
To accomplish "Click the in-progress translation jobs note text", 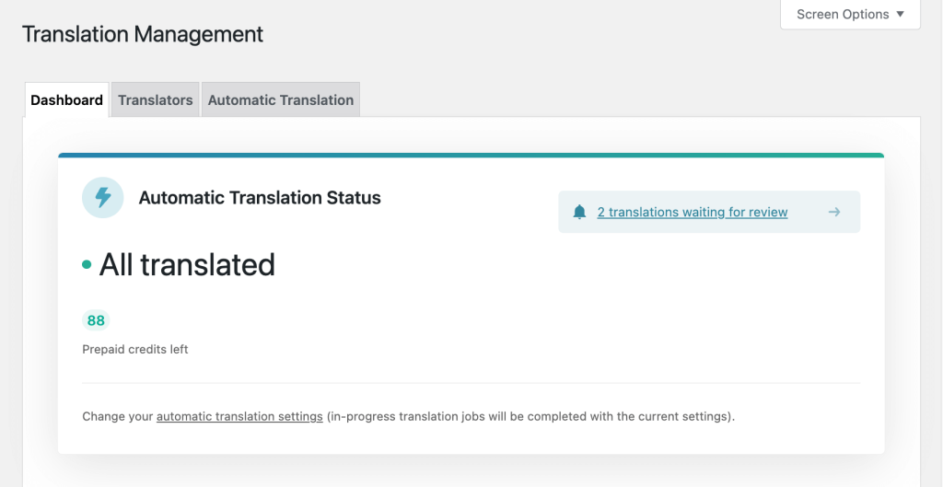I will [531, 416].
